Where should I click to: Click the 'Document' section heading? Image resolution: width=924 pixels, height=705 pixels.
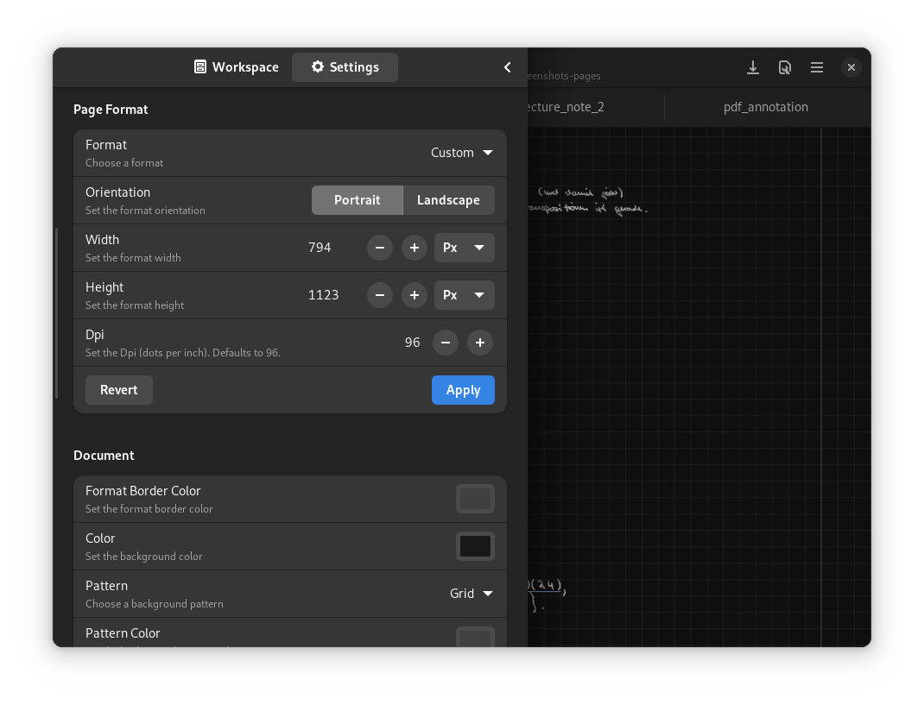(104, 456)
